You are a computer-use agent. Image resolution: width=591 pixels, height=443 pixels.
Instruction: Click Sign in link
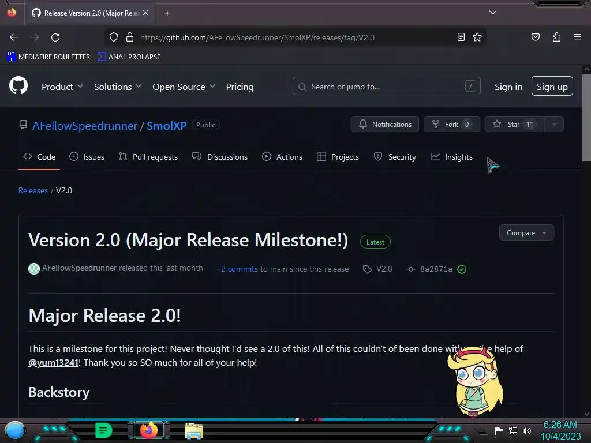(508, 87)
